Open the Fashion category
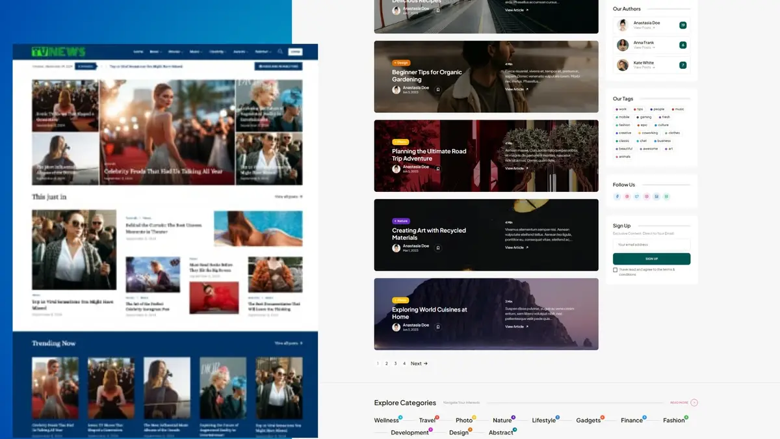Image resolution: width=780 pixels, height=439 pixels. click(x=674, y=421)
